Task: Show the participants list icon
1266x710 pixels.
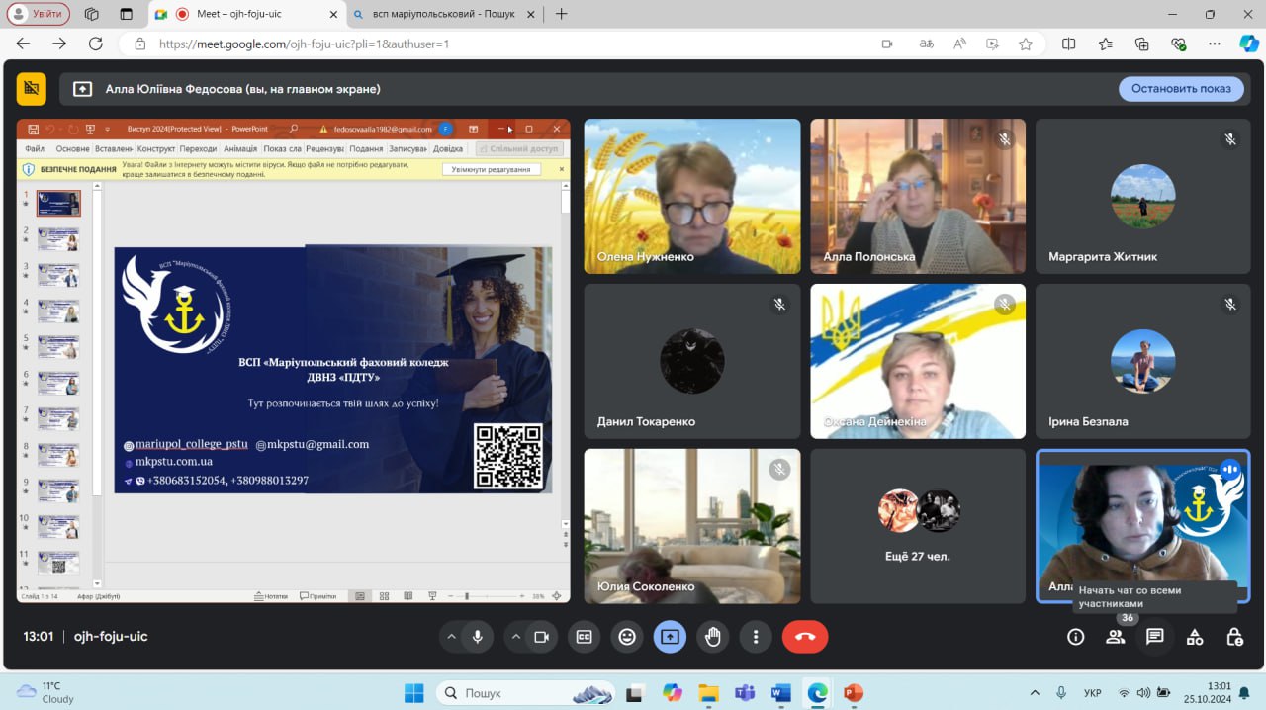Action: point(1115,637)
